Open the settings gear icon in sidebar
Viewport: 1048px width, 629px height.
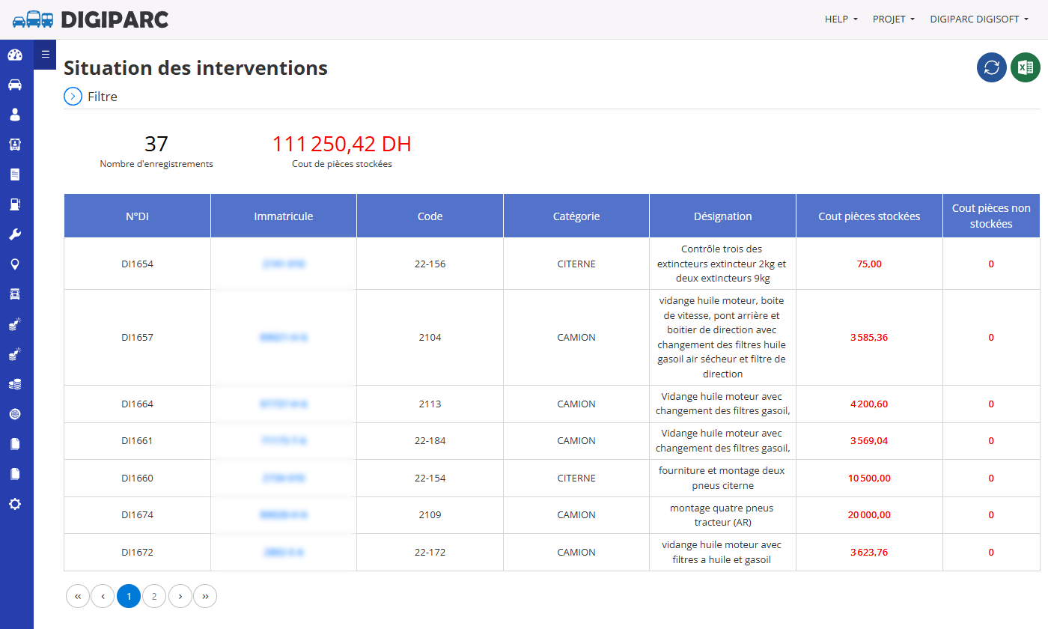15,504
